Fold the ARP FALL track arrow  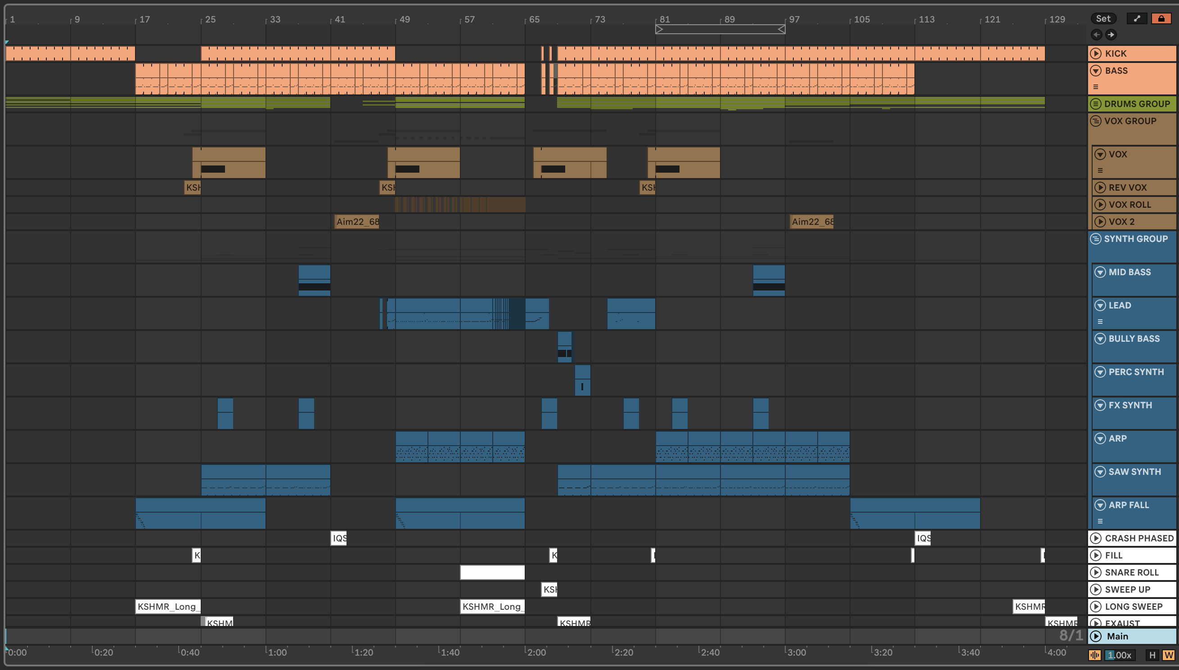pos(1100,505)
